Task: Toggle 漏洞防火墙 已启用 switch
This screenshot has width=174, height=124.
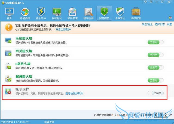Action: pyautogui.click(x=156, y=80)
